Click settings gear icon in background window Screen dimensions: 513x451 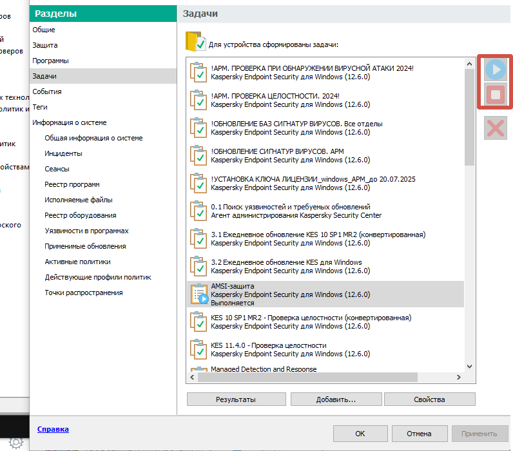(x=15, y=443)
